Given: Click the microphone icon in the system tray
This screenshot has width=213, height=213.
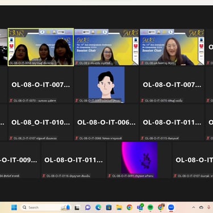Looking at the screenshot, I should pyautogui.click(x=209, y=207).
